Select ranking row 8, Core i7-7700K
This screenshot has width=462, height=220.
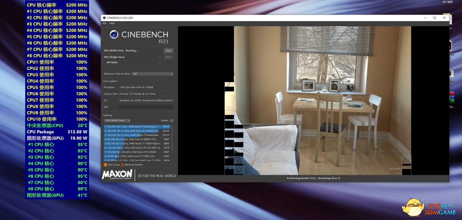tap(137, 156)
